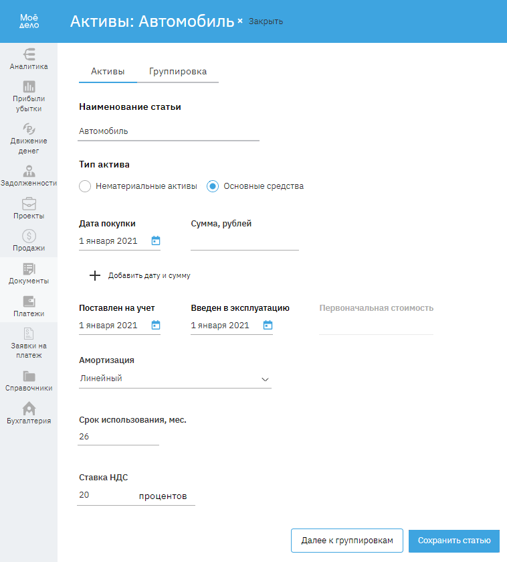Switch to the Активы tab
Screen dimensions: 507x562
click(x=108, y=71)
